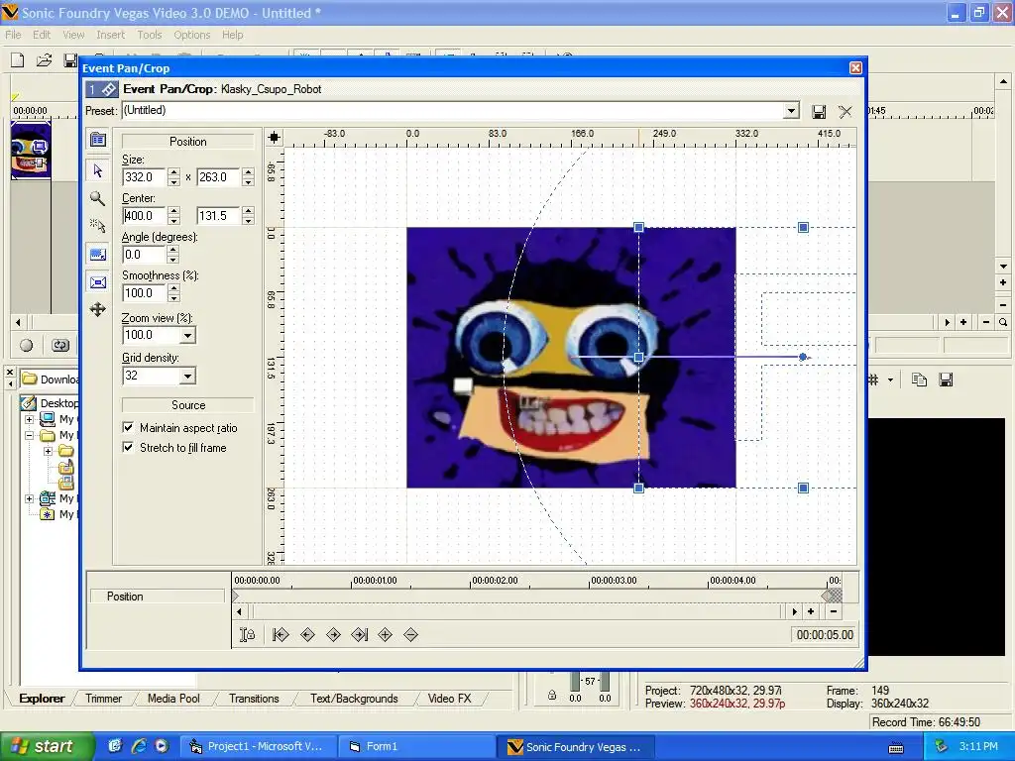Click the Smoothness stepper arrows

(x=173, y=293)
